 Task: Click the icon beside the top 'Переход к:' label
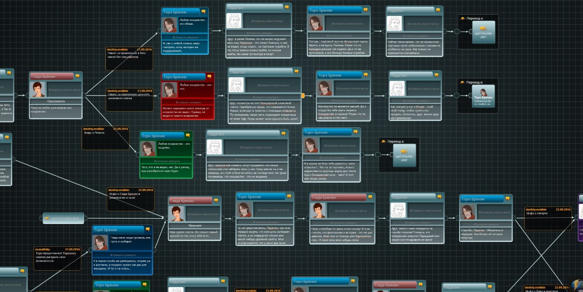coord(463,18)
